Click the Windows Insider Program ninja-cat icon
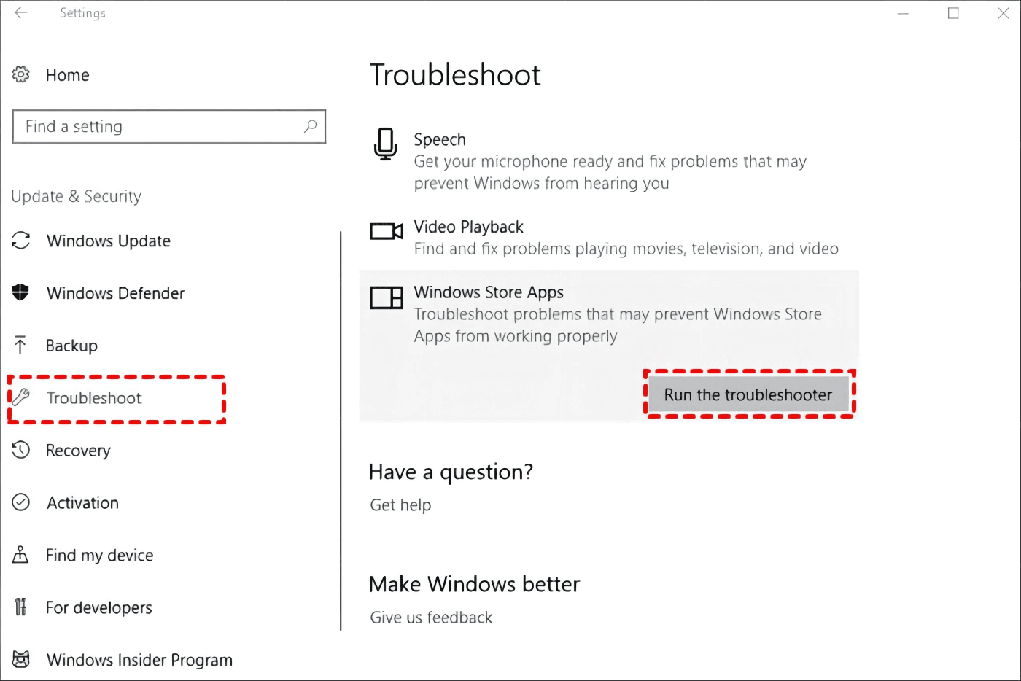The height and width of the screenshot is (681, 1021). pyautogui.click(x=20, y=658)
